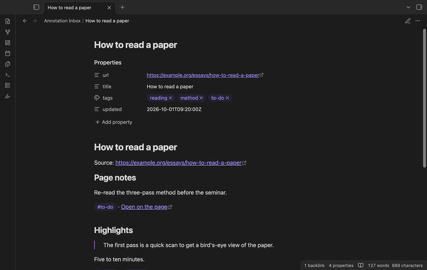Open the list layout icon in ribbon
The width and height of the screenshot is (427, 270).
pyautogui.click(x=8, y=85)
